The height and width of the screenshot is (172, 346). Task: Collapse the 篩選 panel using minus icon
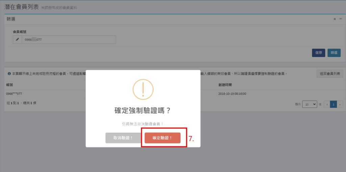pyautogui.click(x=341, y=19)
